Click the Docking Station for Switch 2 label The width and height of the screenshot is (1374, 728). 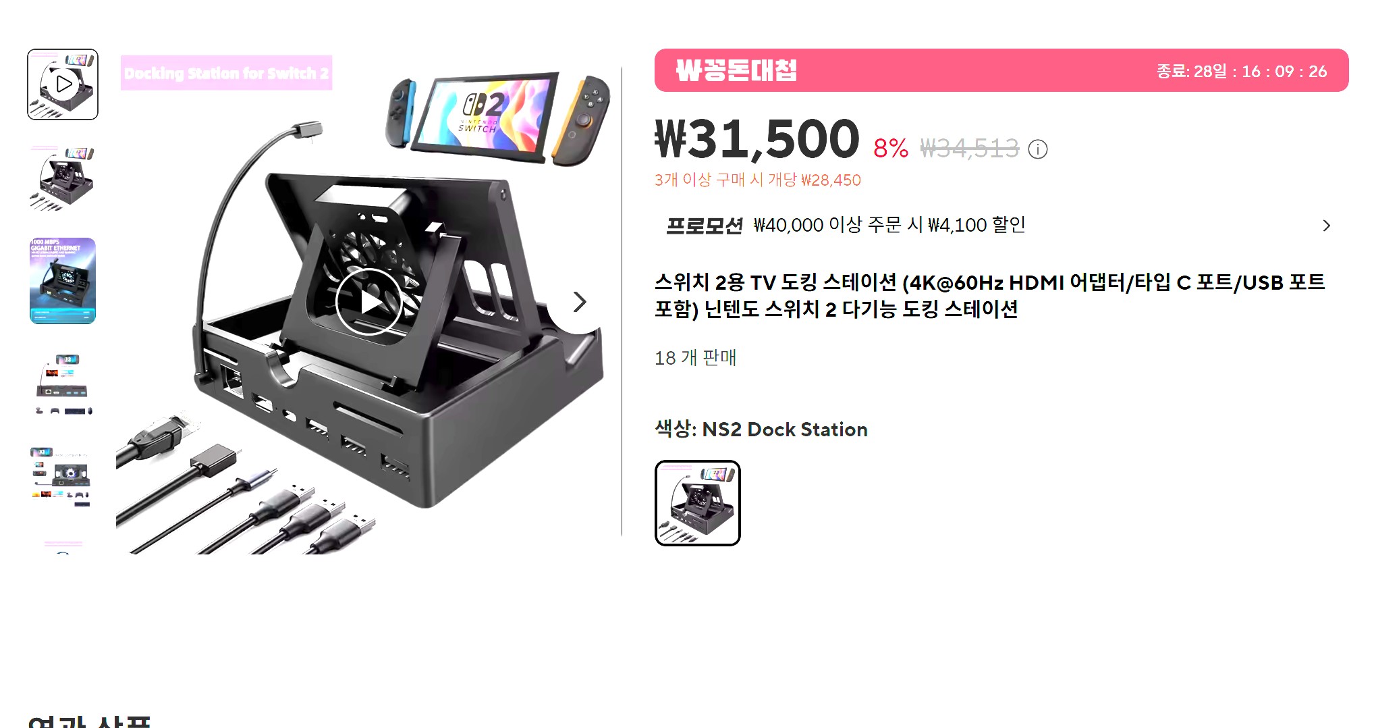227,73
